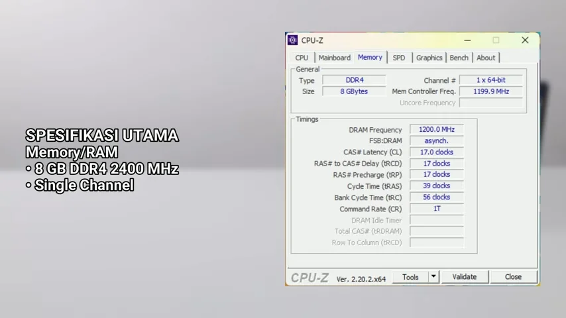Click the 'Cycle Time (tRAS)' label
566x318 pixels.
[x=374, y=187]
